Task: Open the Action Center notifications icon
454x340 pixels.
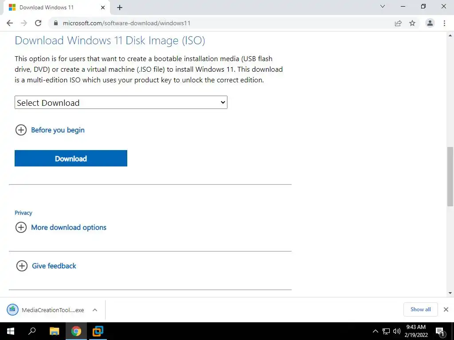Action: (x=440, y=331)
